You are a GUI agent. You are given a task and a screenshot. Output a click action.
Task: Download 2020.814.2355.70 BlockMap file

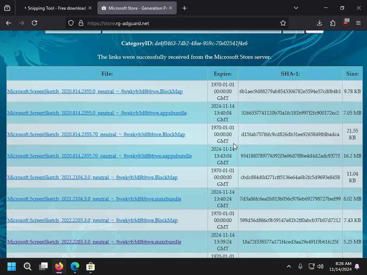coord(96,135)
